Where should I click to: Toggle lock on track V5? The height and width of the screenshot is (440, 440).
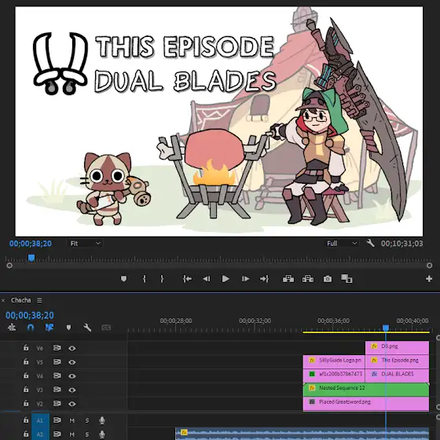click(x=26, y=361)
